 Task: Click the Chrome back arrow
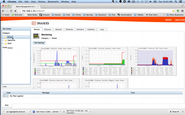[x=3, y=11]
